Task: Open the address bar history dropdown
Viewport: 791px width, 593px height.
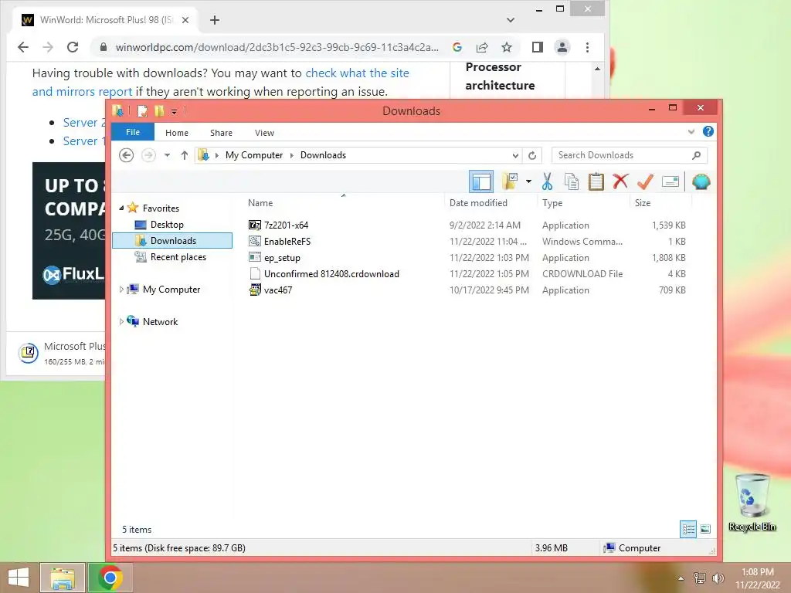Action: 515,155
